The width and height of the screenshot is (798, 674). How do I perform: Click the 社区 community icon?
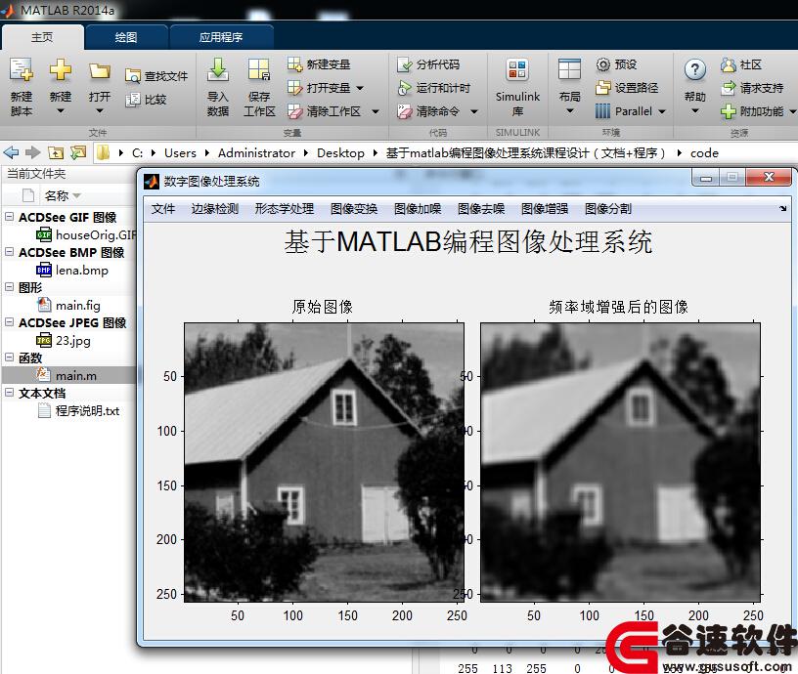pos(729,64)
